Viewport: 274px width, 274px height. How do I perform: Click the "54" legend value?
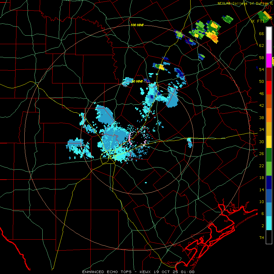click(262, 69)
